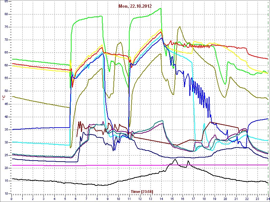
Task: Click hour 12 label on time axis
Action: click(x=140, y=198)
